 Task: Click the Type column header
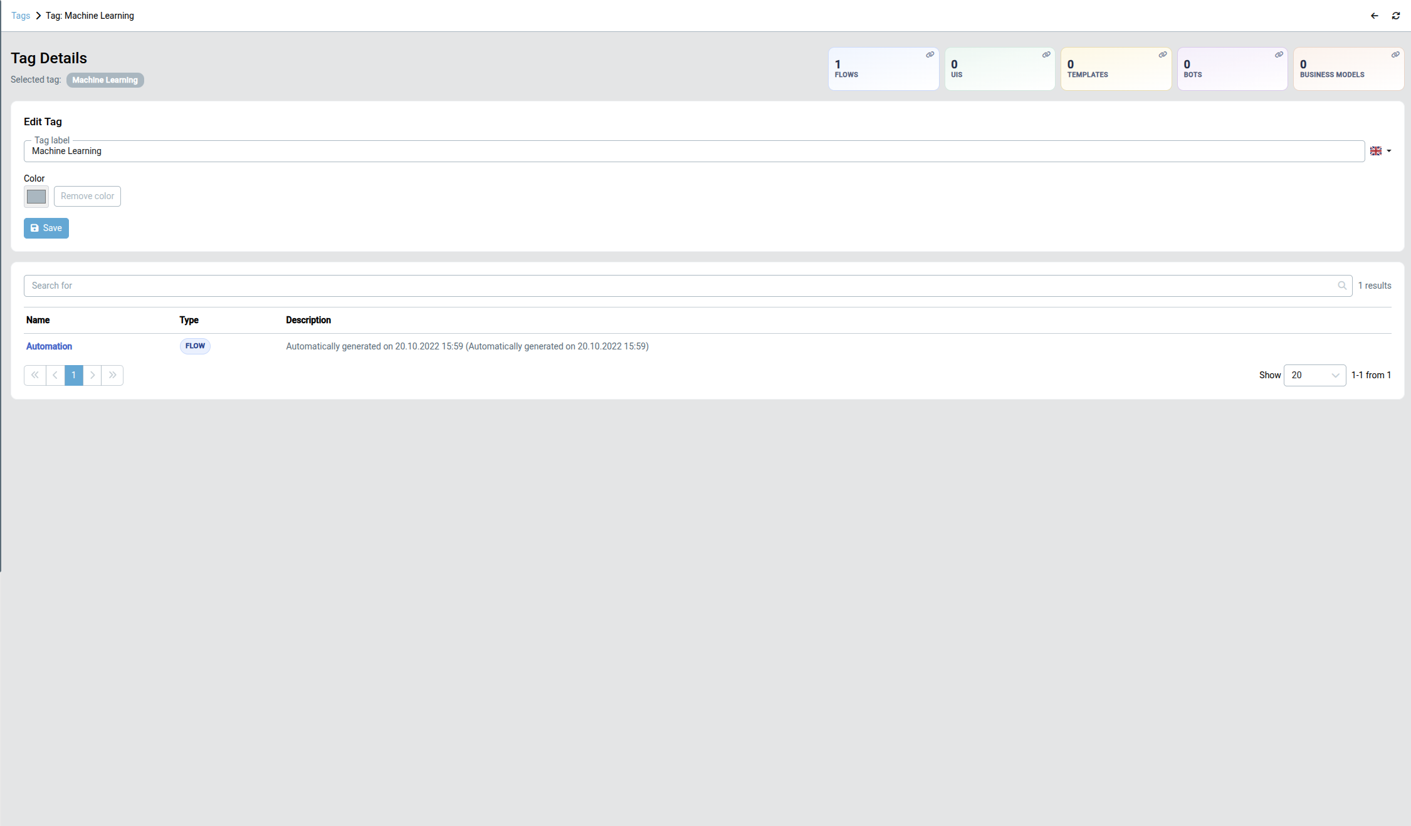[x=189, y=320]
